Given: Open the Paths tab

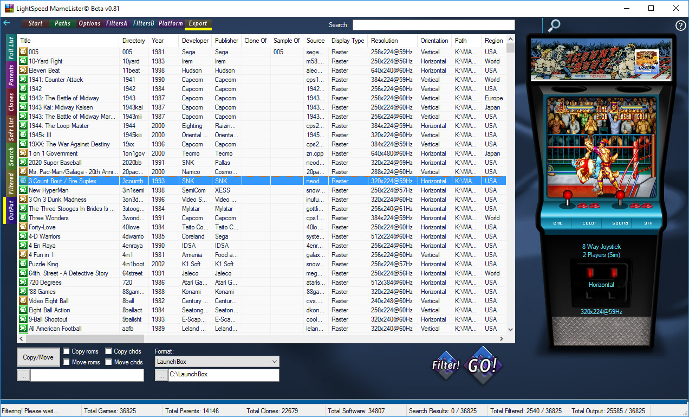Looking at the screenshot, I should pyautogui.click(x=62, y=23).
